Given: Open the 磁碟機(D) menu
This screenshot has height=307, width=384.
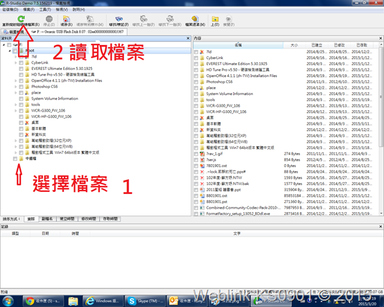Looking at the screenshot, I should click(10, 10).
